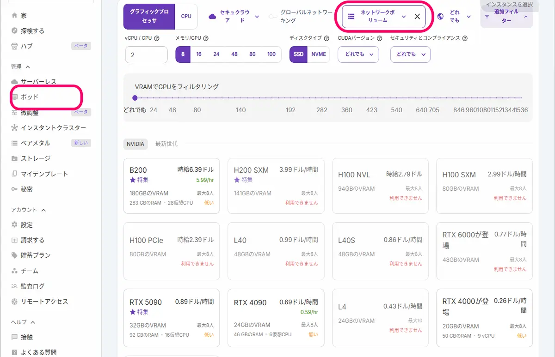The image size is (555, 357).
Task: Open the セキュリティとコンプライアンス どれでも dropdown
Action: pos(411,54)
